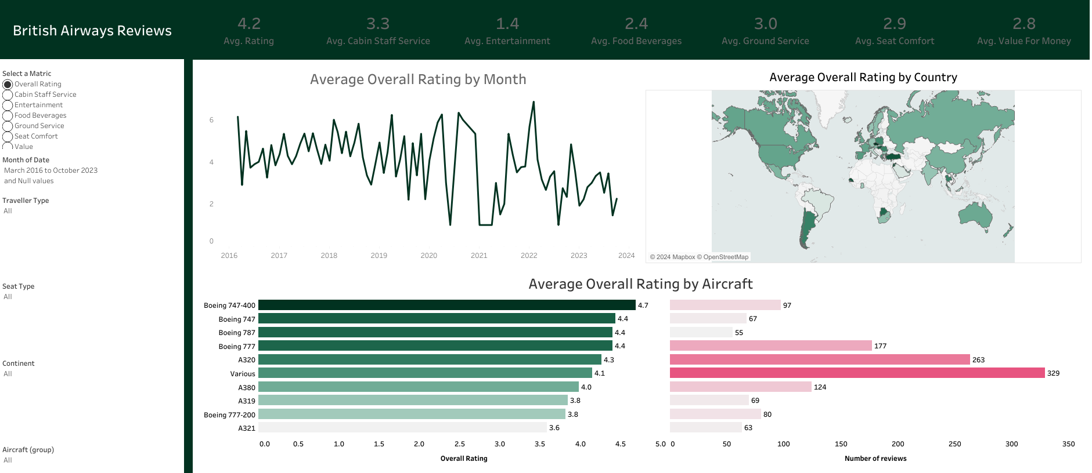Click the Average Overall Rating by Aircraft title
Screen dimensions: 1092x473
[640, 284]
